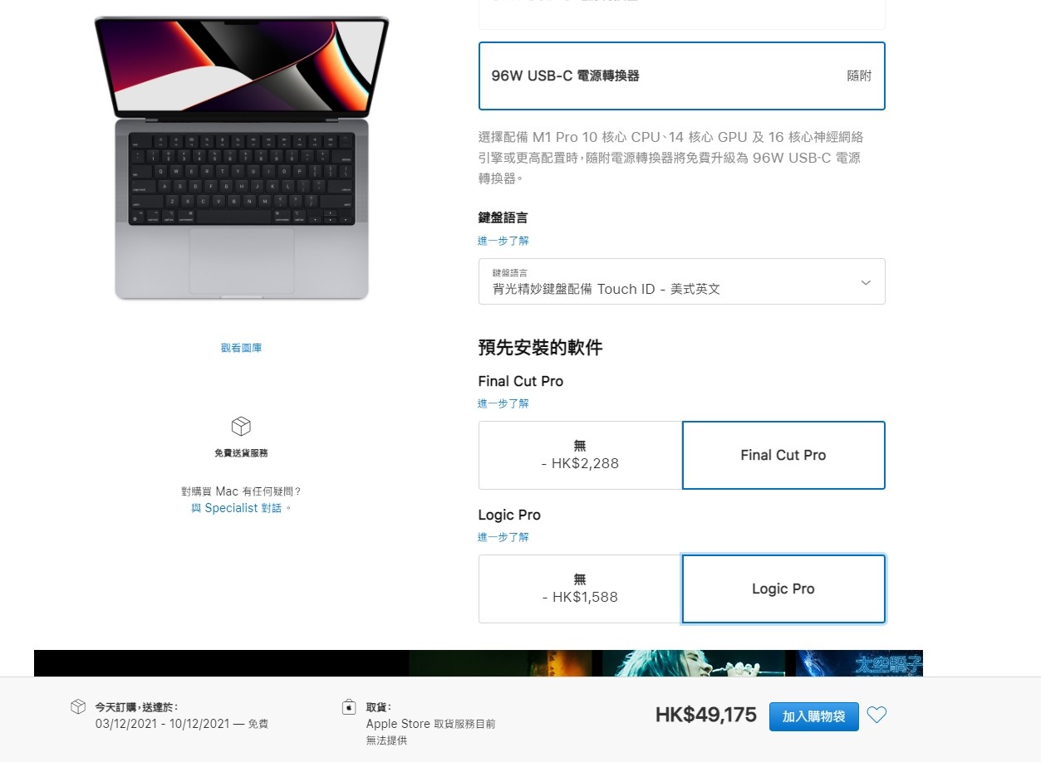The image size is (1041, 762).
Task: Click the heart favorite icon
Action: pyautogui.click(x=877, y=715)
